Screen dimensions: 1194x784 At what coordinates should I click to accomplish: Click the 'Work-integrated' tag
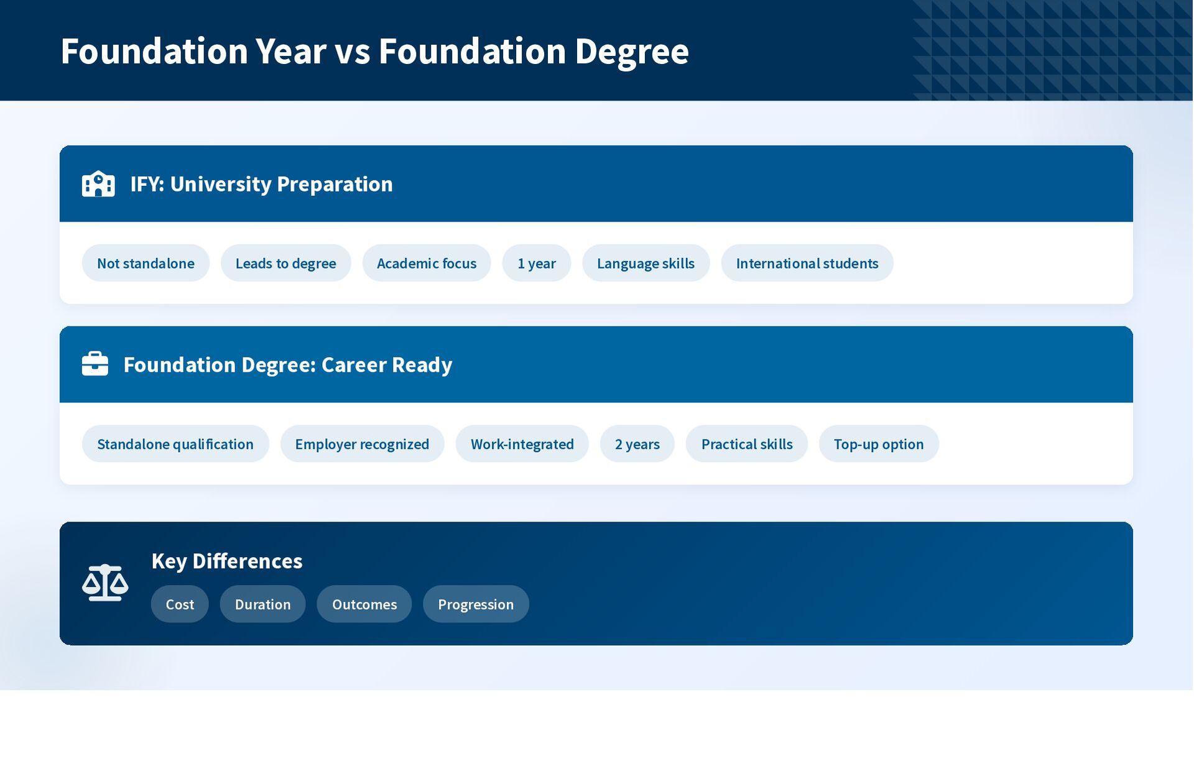click(522, 444)
